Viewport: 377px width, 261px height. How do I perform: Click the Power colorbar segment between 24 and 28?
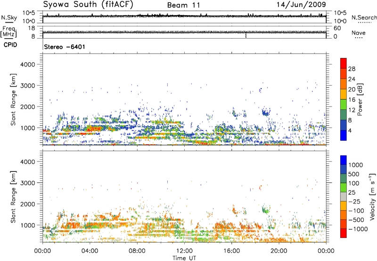(344, 73)
